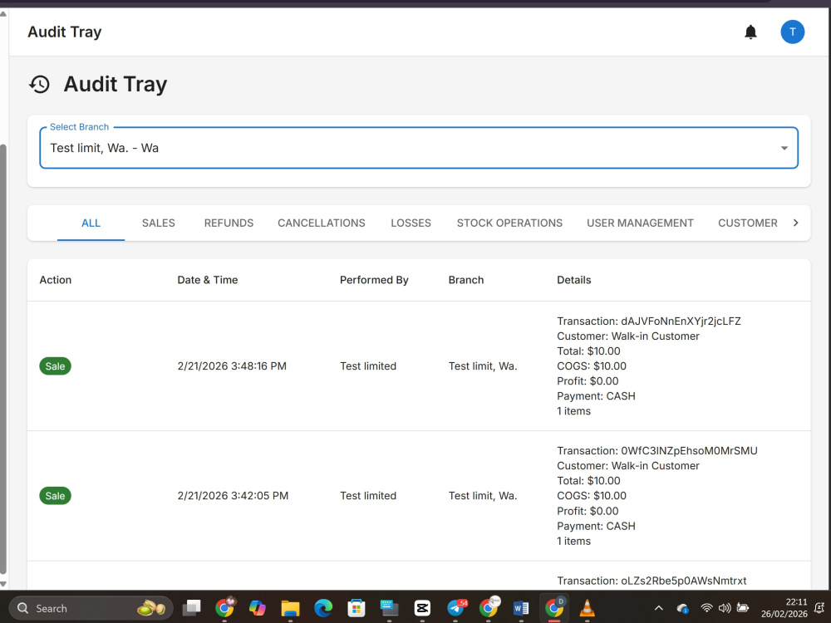Click the Performed By column header
831x623 pixels.
coord(374,280)
